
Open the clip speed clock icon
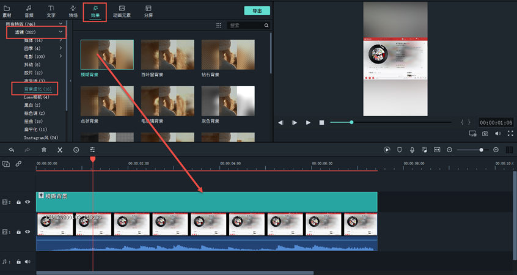(76, 150)
